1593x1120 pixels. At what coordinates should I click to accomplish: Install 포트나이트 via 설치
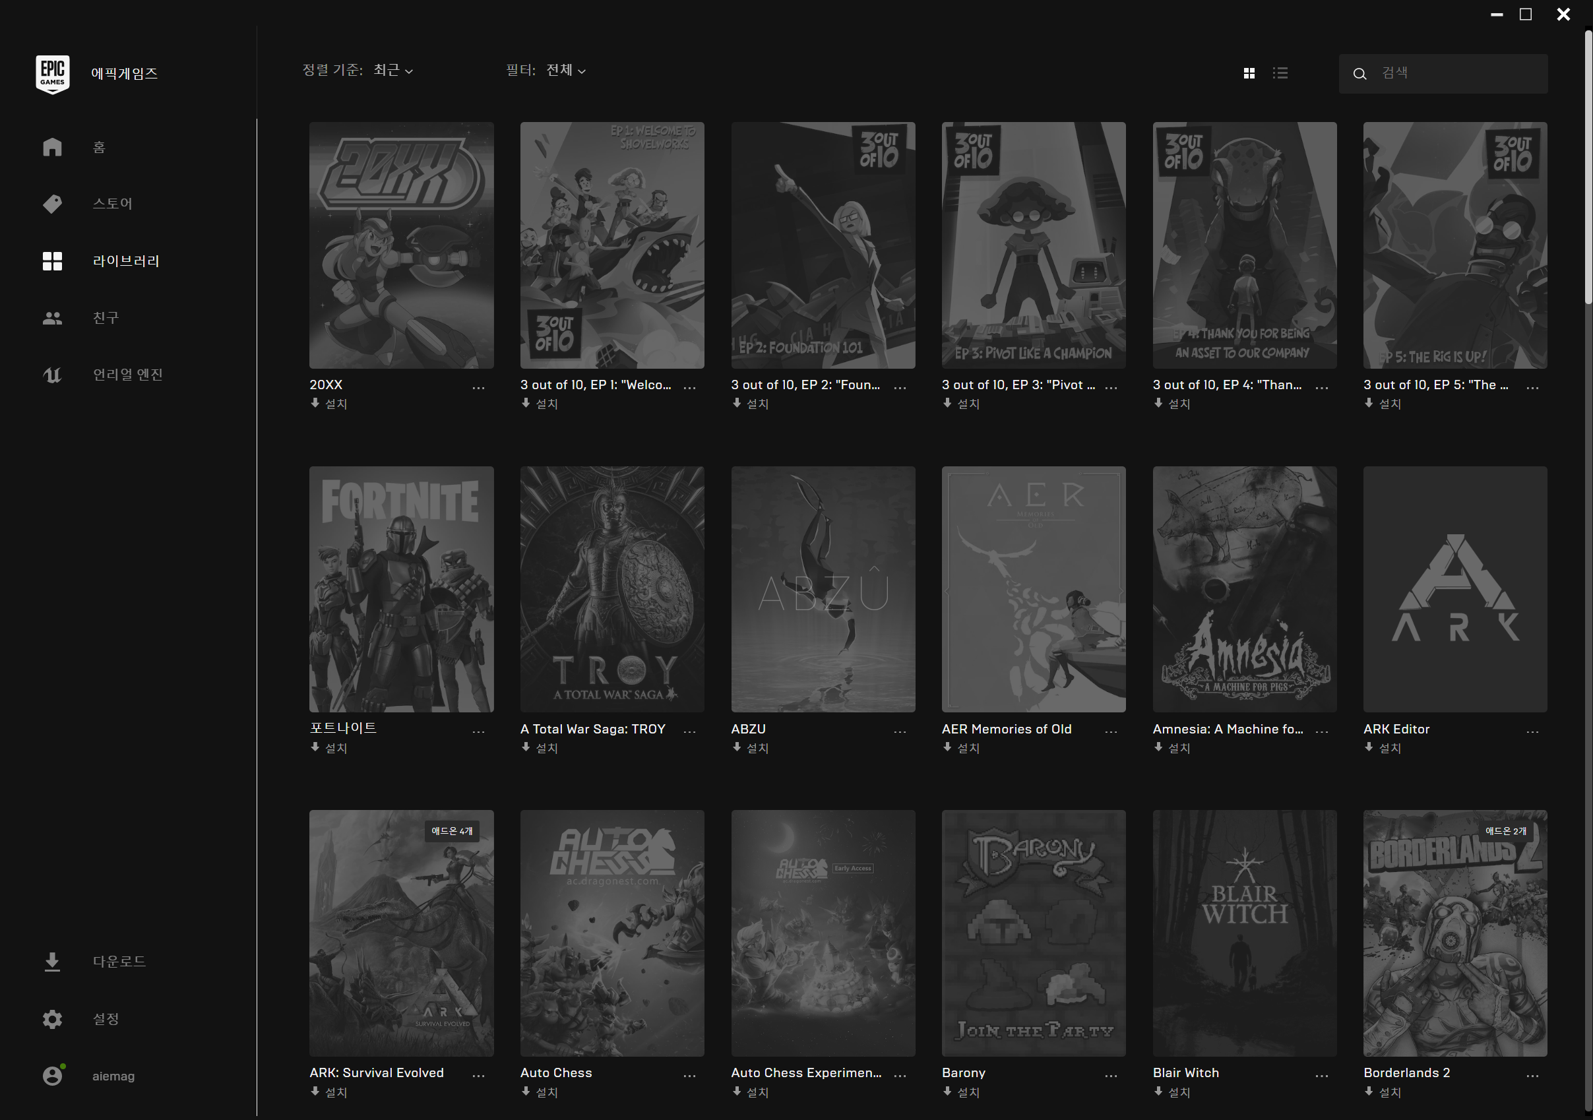[329, 748]
